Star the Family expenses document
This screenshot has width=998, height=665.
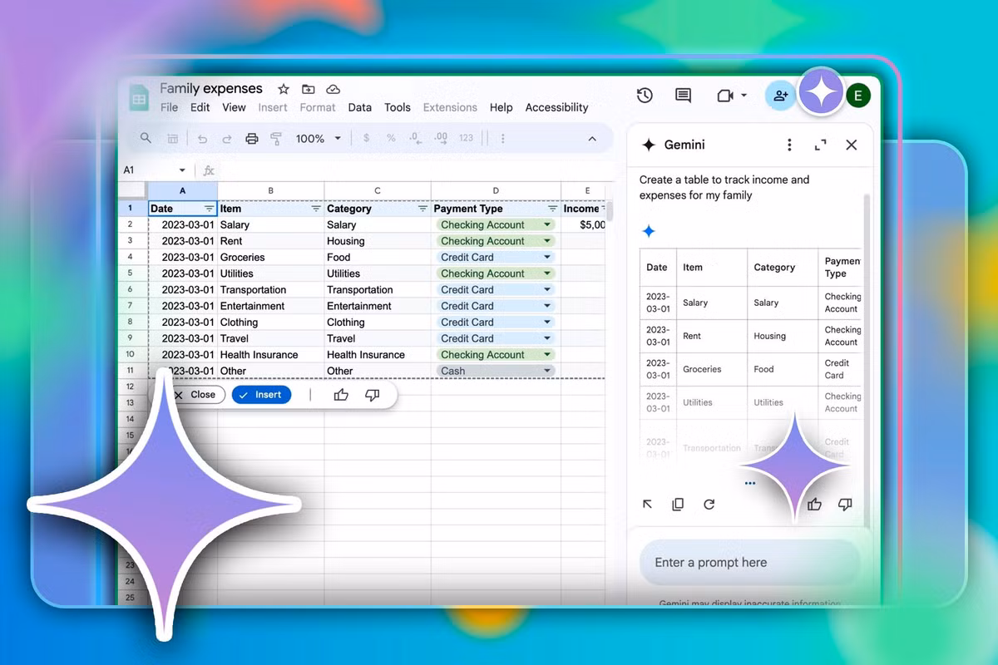(x=284, y=89)
